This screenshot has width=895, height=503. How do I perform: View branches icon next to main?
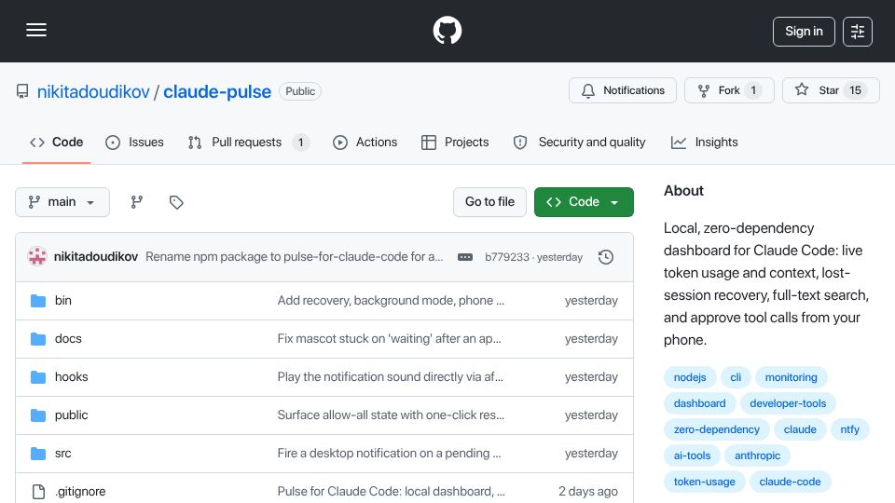(x=136, y=202)
